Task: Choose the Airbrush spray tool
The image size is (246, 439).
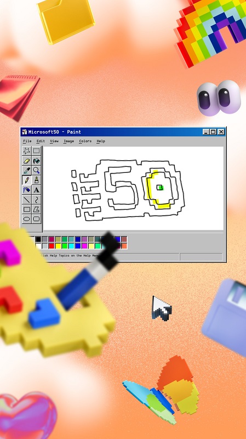Action: click(x=26, y=190)
